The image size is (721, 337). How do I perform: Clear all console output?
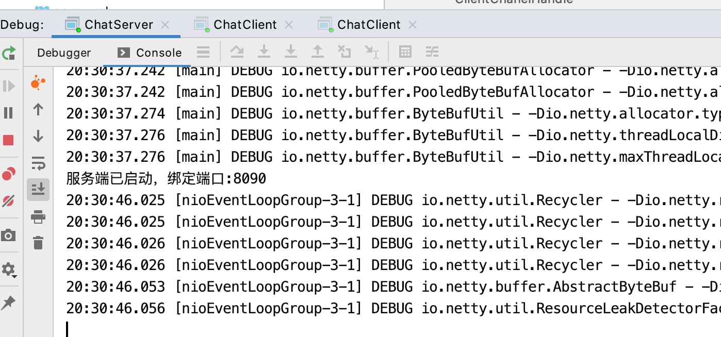click(38, 243)
